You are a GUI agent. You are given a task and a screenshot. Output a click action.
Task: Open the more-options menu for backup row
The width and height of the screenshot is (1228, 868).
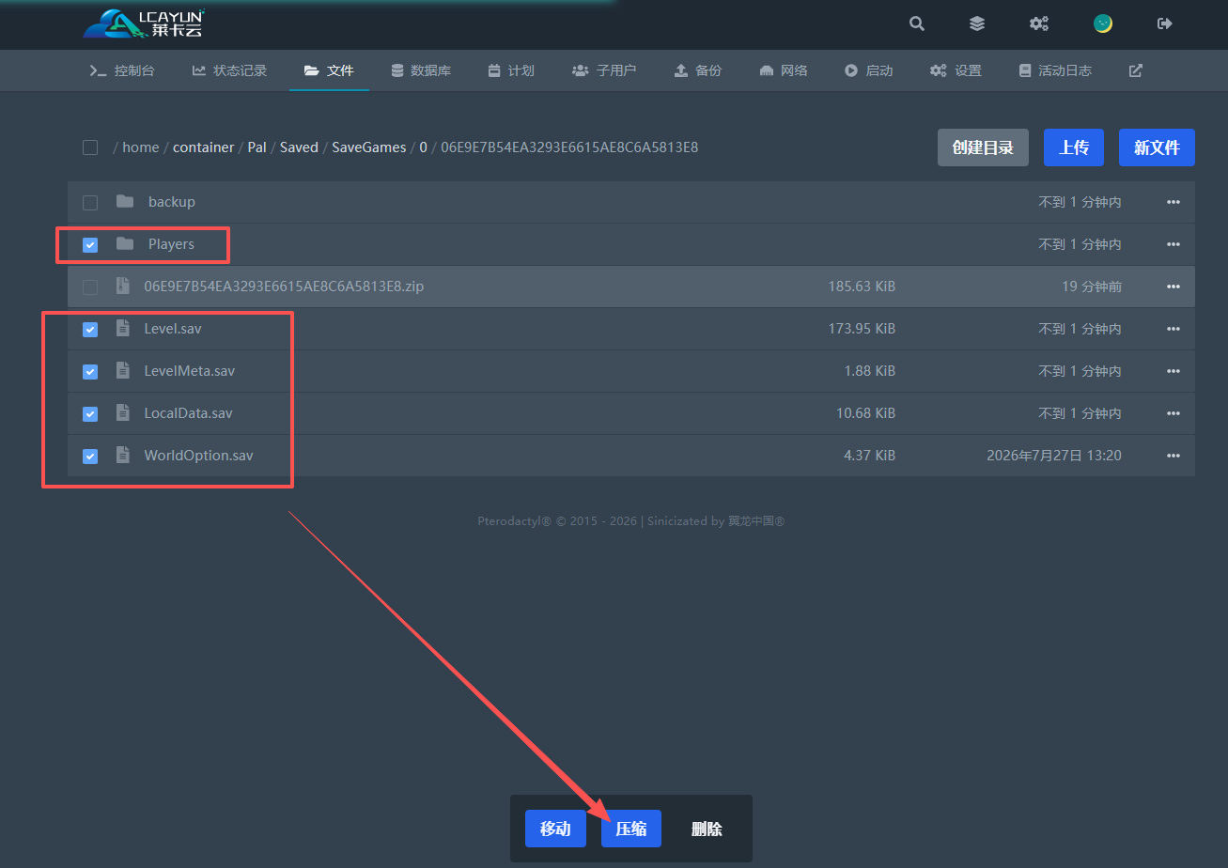coord(1173,202)
